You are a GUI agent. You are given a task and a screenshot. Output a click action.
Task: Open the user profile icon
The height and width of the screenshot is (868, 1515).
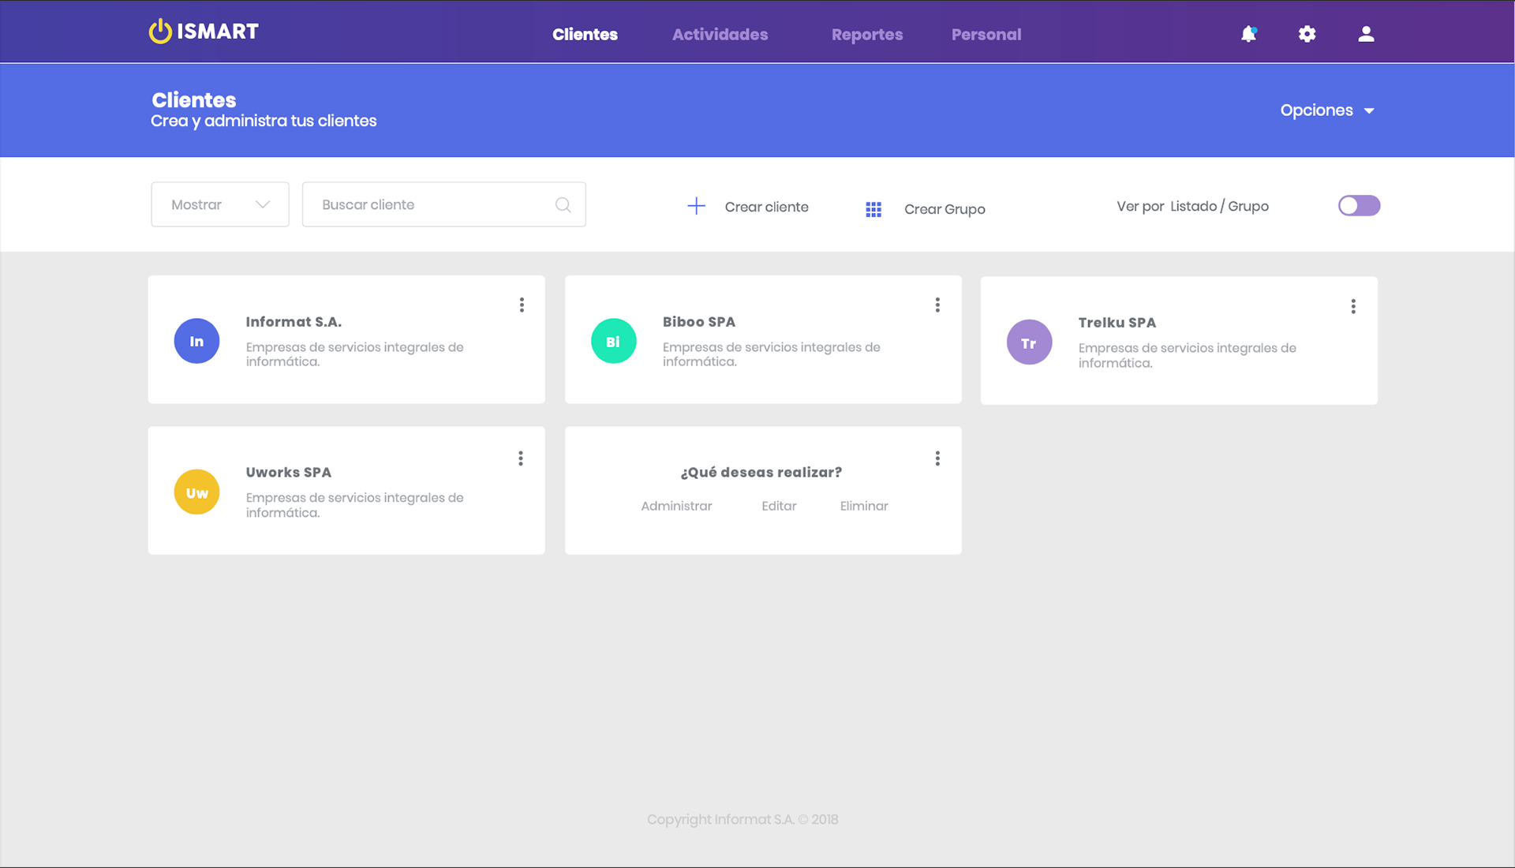[1366, 34]
